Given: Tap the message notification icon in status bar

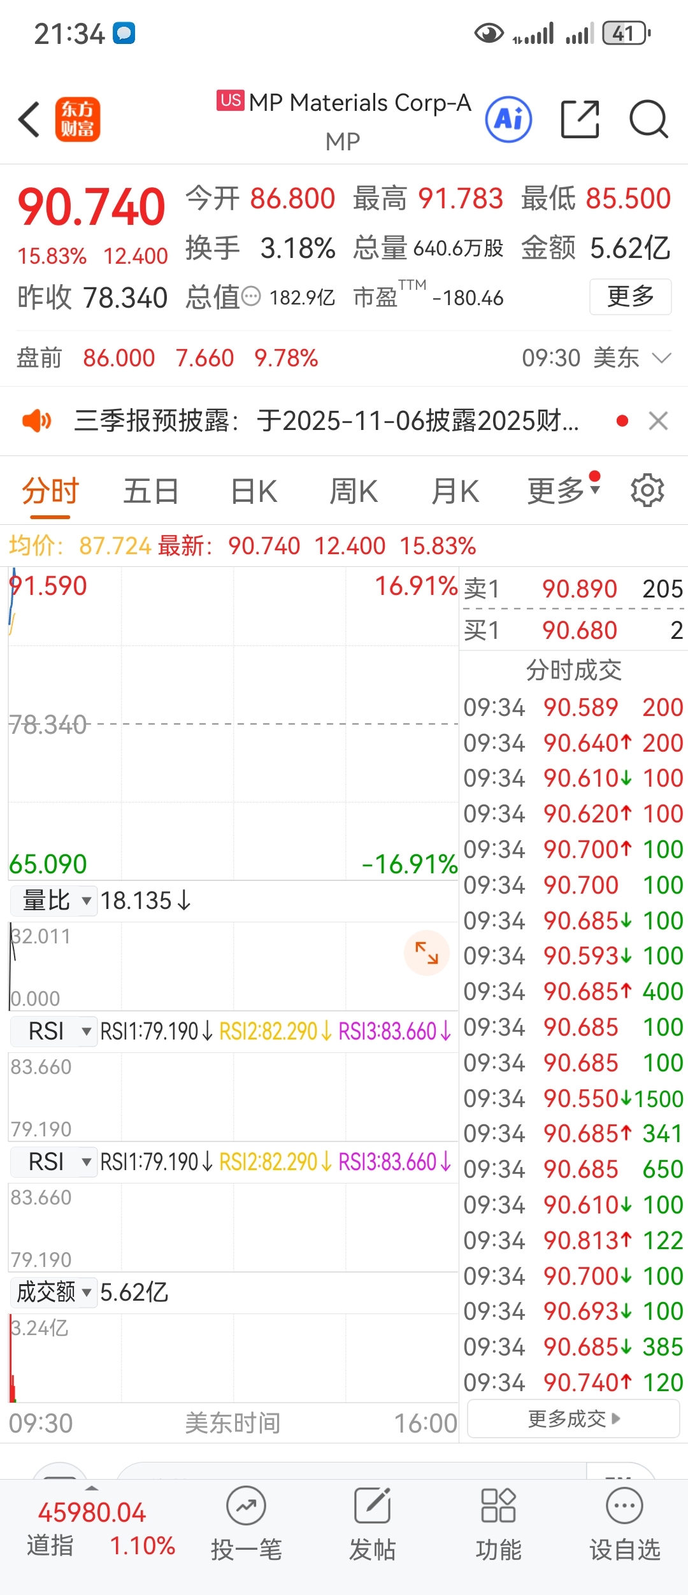Looking at the screenshot, I should pyautogui.click(x=124, y=33).
